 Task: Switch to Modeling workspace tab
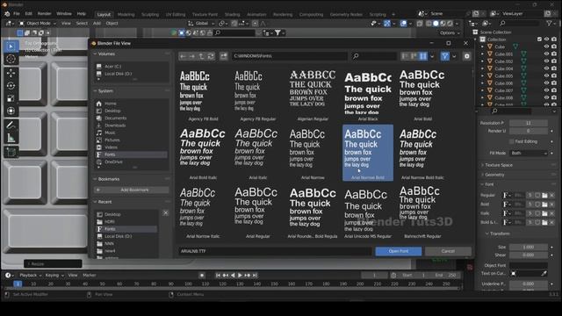click(126, 14)
